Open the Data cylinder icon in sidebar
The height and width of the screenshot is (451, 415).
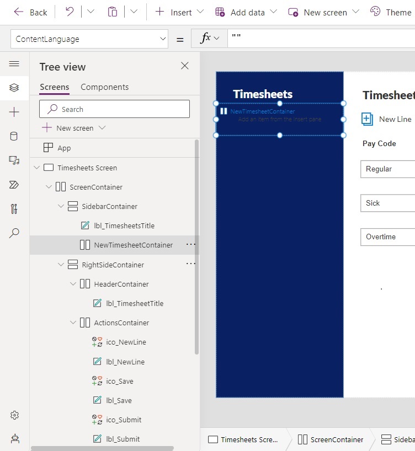point(14,136)
